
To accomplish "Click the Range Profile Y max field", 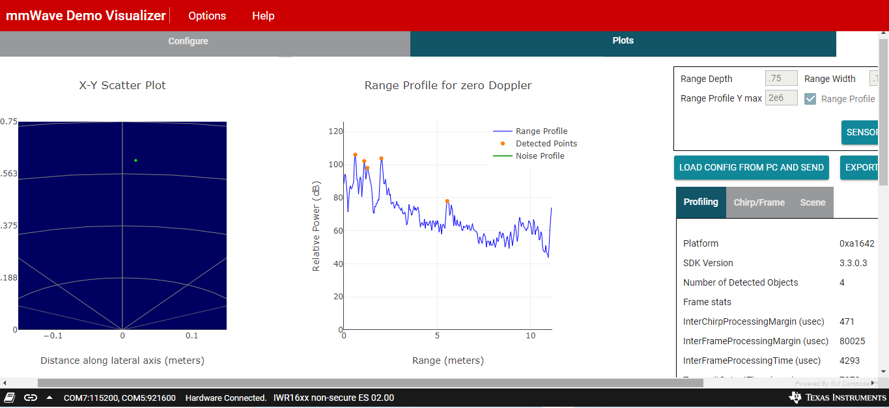I will click(781, 98).
